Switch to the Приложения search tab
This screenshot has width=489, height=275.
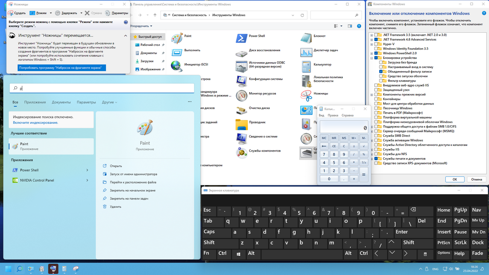[x=35, y=102]
